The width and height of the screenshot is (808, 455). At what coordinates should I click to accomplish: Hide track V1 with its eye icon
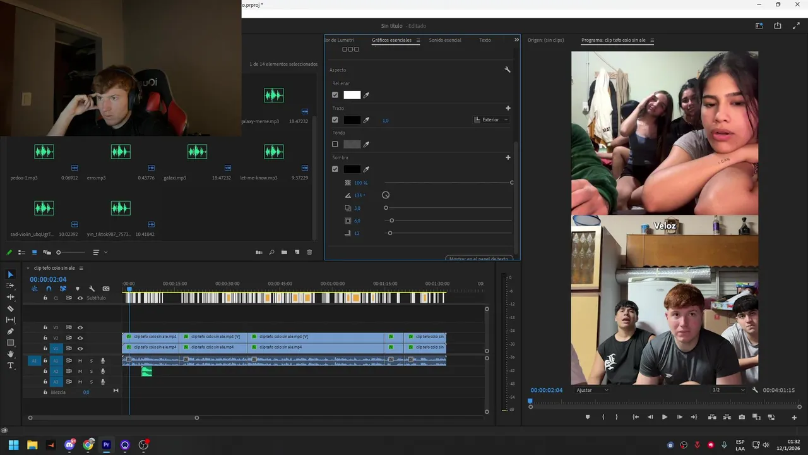[80, 348]
